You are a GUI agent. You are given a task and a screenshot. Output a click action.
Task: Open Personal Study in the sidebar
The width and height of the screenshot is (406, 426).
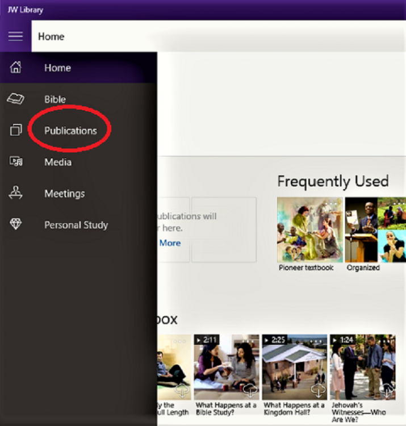[x=78, y=225]
